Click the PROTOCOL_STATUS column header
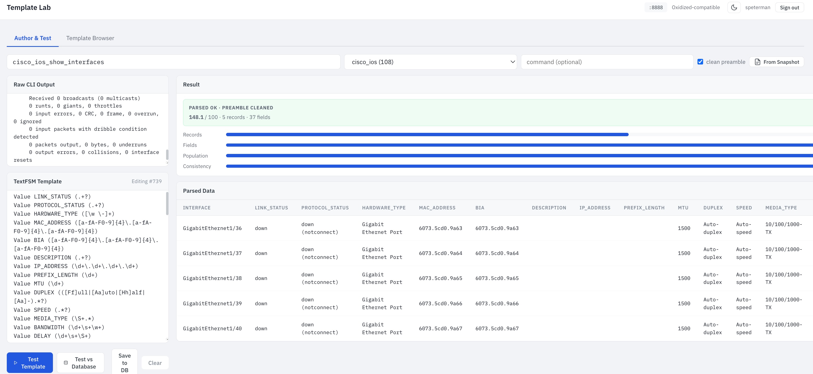The width and height of the screenshot is (813, 374). tap(325, 208)
